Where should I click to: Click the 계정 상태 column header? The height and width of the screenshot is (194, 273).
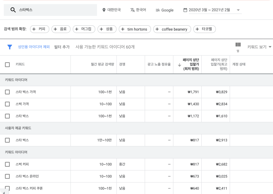239,64
